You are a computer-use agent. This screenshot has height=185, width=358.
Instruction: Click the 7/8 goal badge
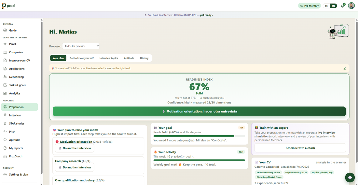pos(241,128)
